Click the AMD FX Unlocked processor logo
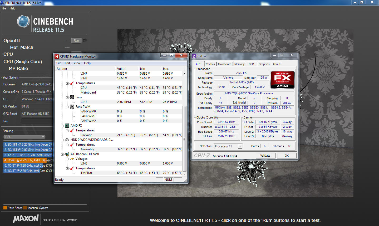This screenshot has width=379, height=226. (282, 80)
